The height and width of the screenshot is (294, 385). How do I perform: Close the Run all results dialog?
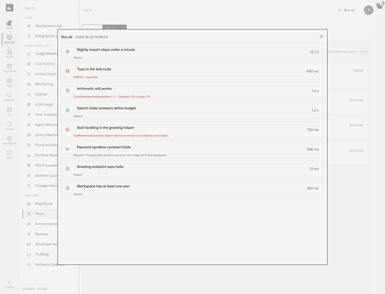click(x=321, y=37)
